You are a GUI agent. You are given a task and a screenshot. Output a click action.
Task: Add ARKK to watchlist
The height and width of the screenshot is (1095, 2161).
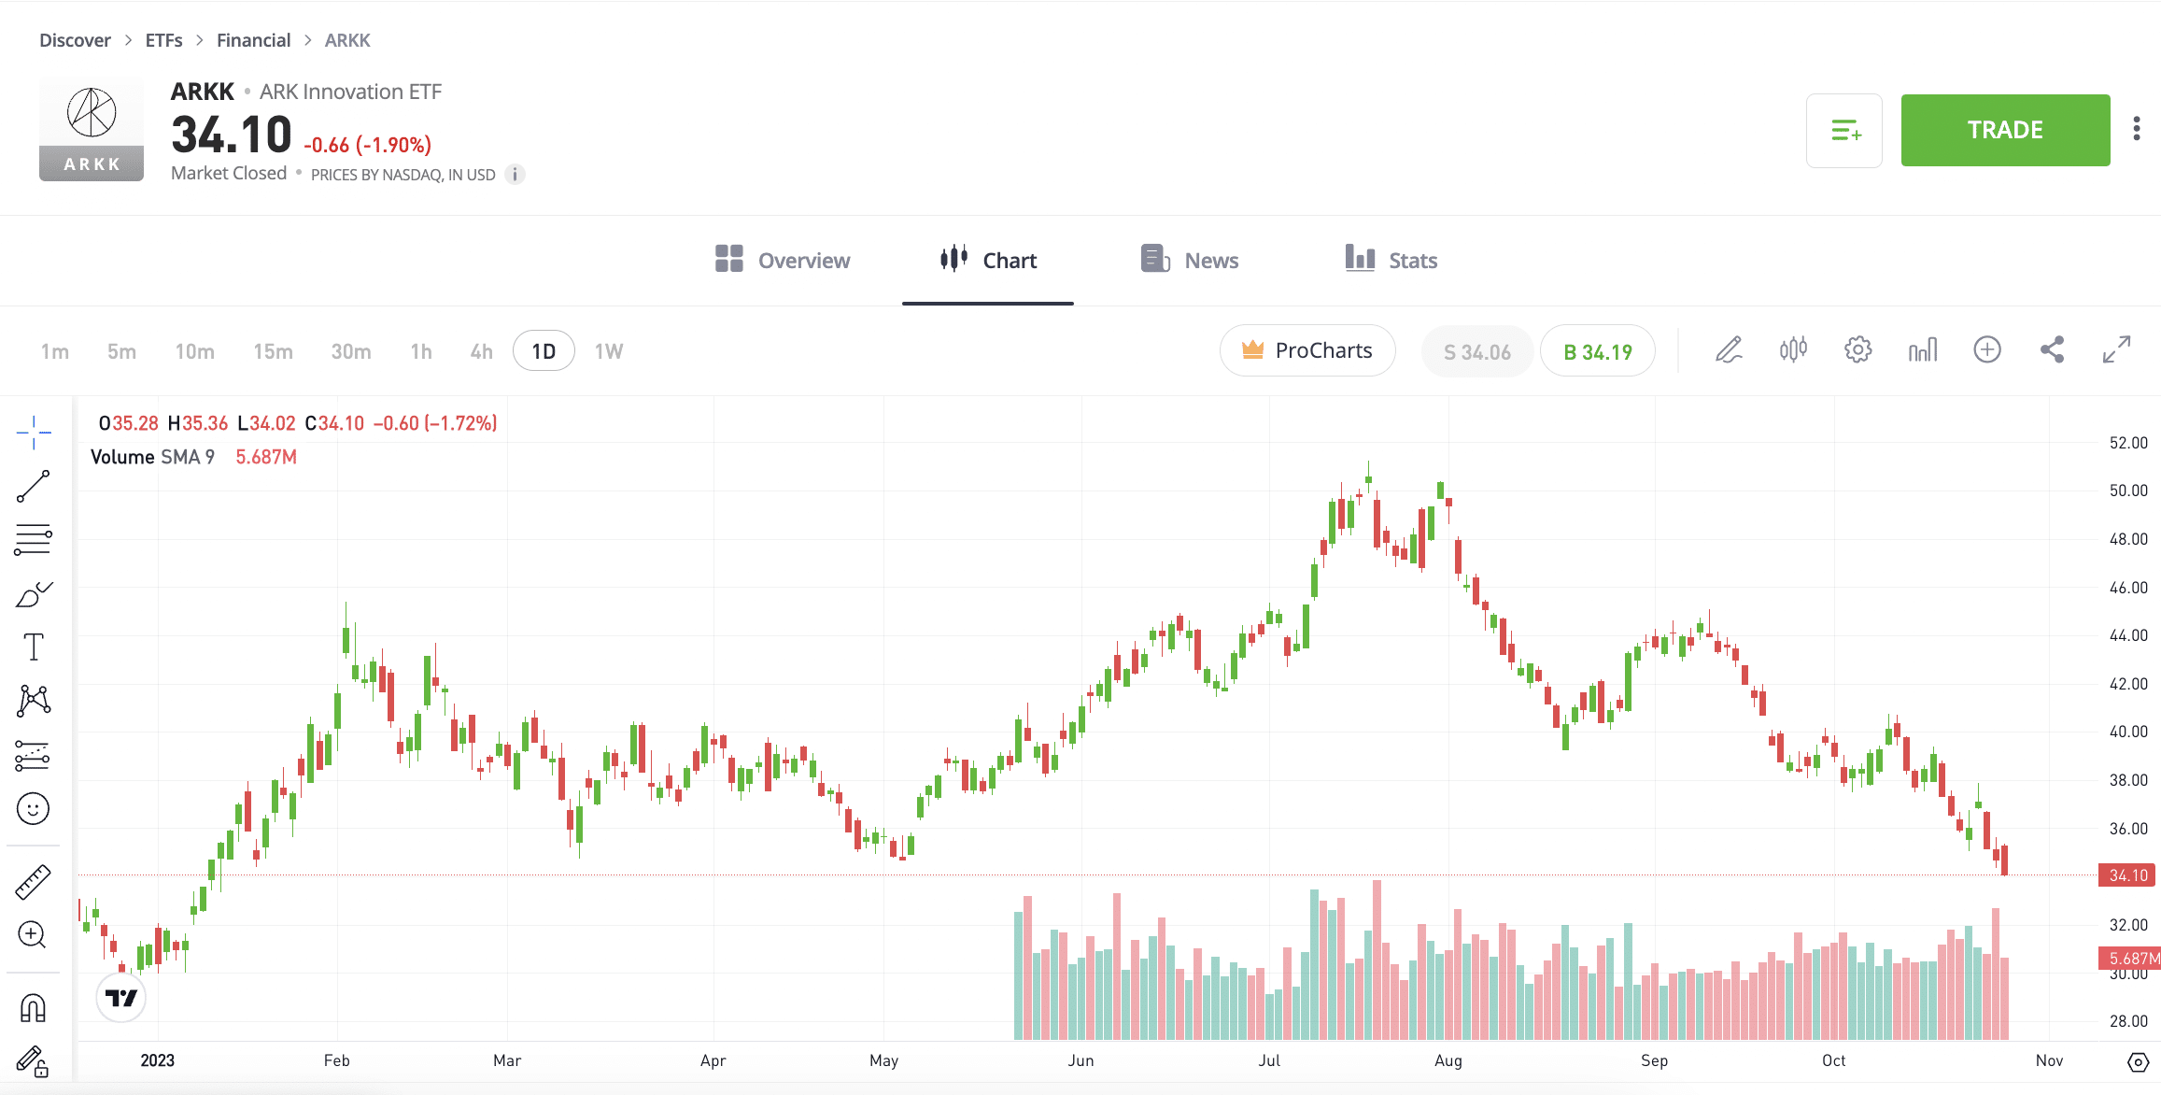1844,131
